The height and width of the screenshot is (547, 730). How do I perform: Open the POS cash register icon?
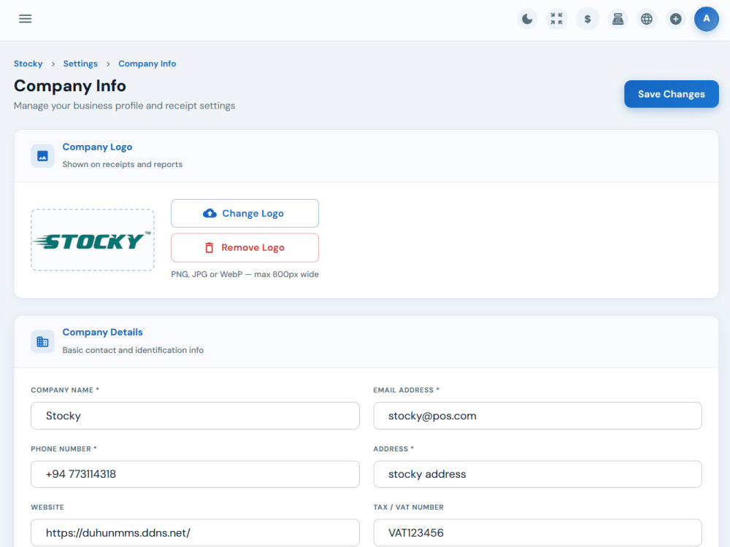tap(618, 19)
